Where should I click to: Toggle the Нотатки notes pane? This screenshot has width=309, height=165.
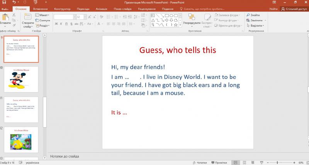pos(200,163)
